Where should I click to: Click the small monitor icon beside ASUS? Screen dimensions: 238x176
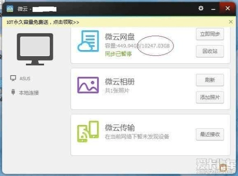[x=13, y=78]
